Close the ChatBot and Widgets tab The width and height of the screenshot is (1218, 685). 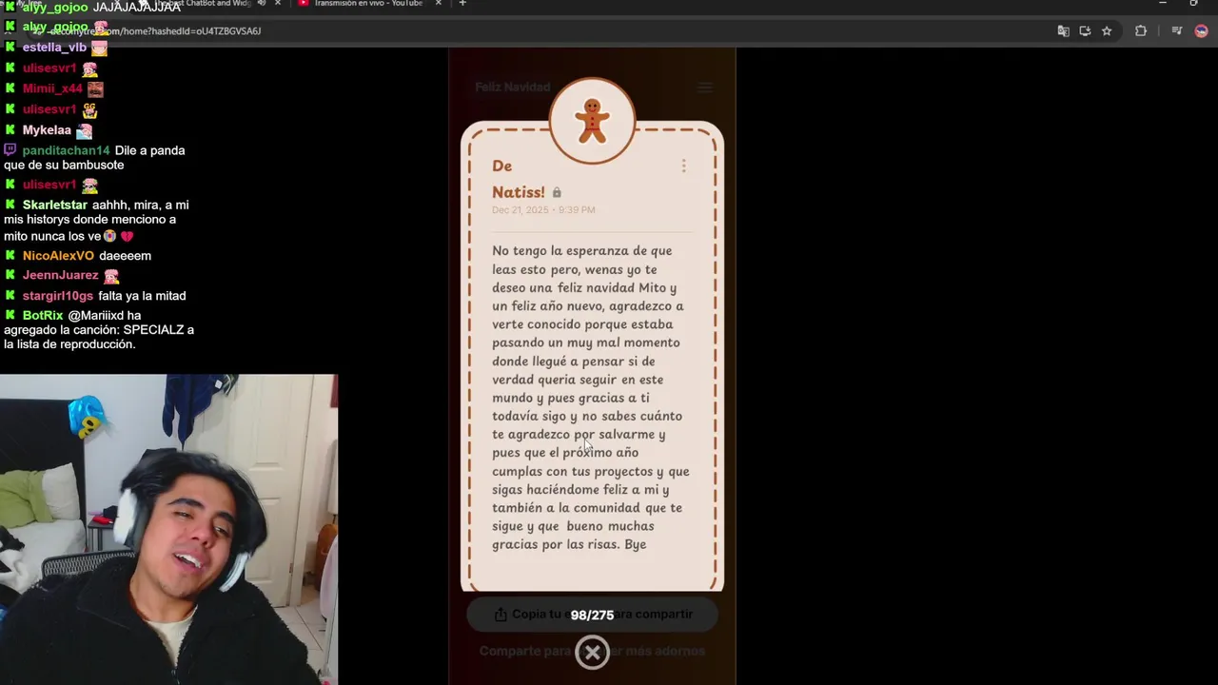pos(278,3)
